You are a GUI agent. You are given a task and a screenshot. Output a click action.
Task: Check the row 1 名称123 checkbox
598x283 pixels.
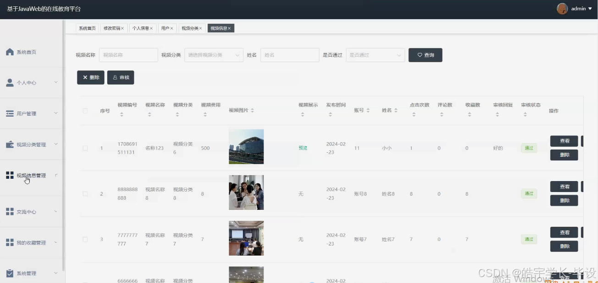click(85, 148)
